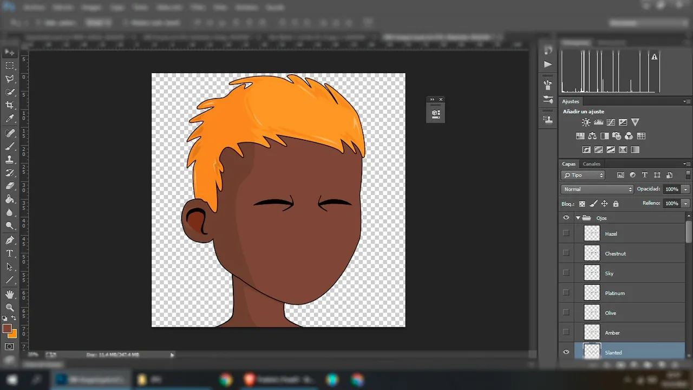The image size is (693, 390).
Task: Show the Chestnut layer
Action: point(566,253)
